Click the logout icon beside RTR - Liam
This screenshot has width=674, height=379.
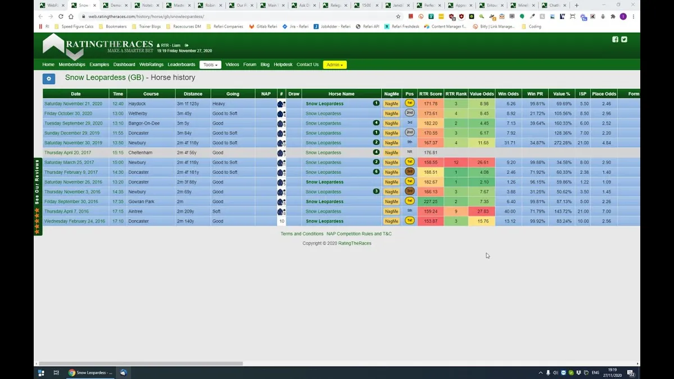pos(186,45)
